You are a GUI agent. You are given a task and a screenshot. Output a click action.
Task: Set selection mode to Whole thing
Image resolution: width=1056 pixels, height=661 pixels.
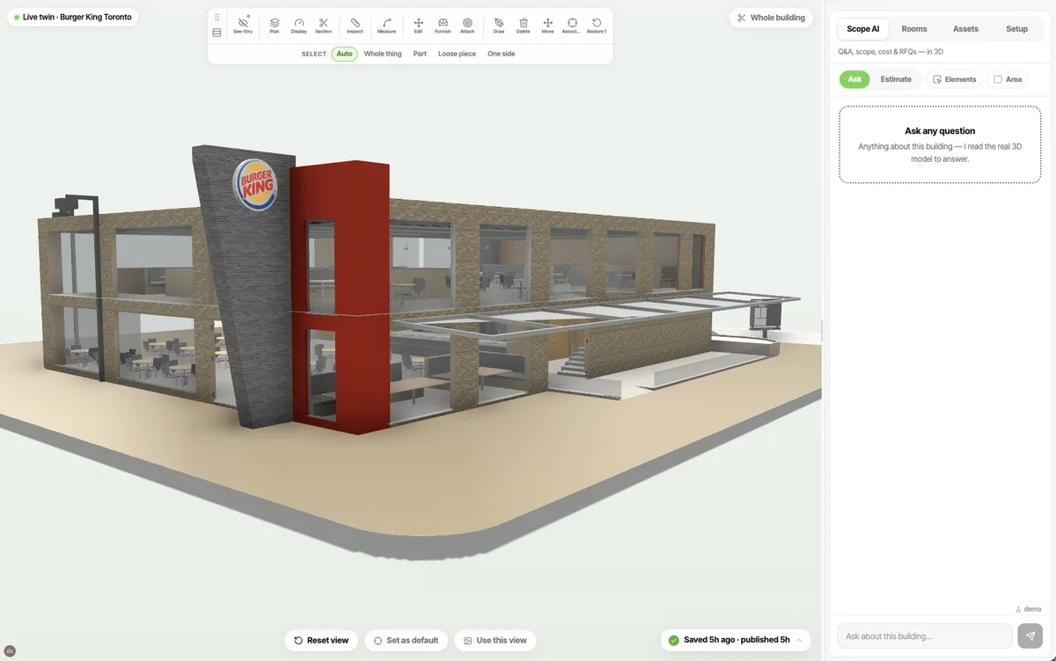(x=383, y=54)
